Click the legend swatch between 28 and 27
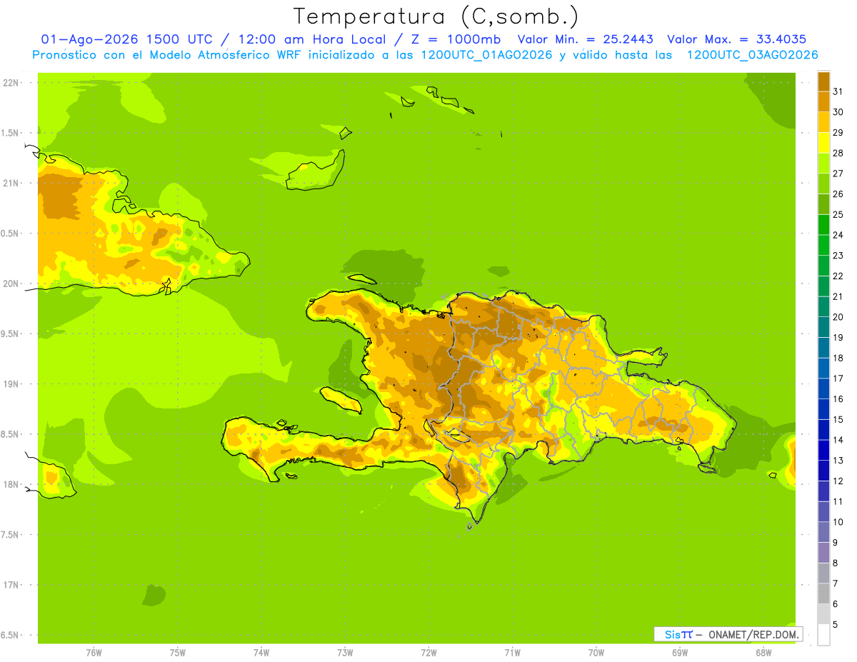The height and width of the screenshot is (662, 857). [x=823, y=164]
